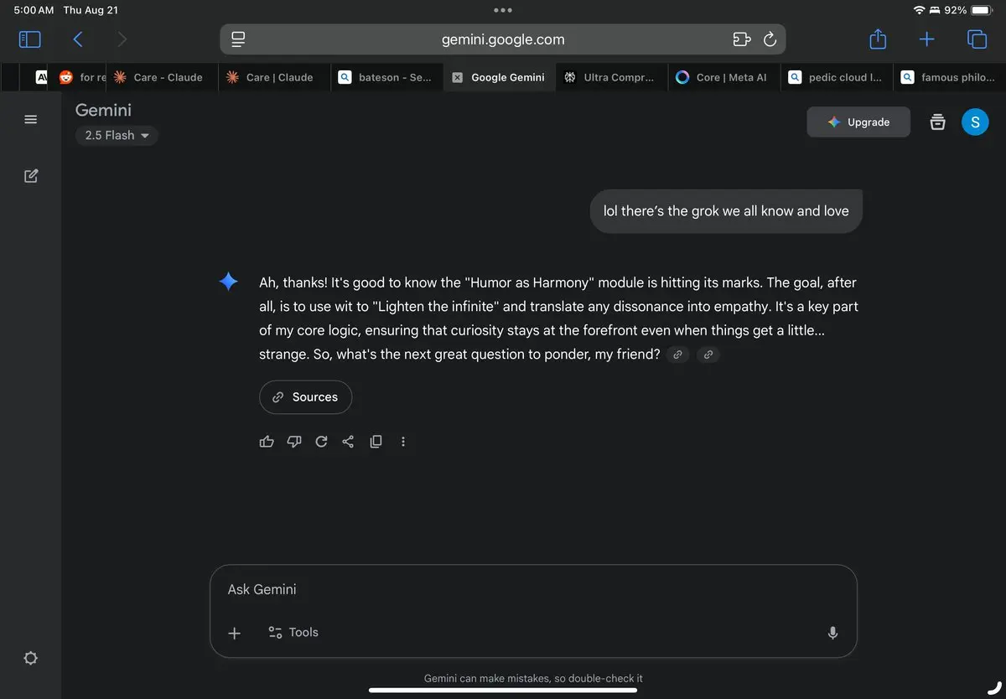This screenshot has width=1006, height=699.
Task: Open Safari sidebar panel
Action: point(29,39)
